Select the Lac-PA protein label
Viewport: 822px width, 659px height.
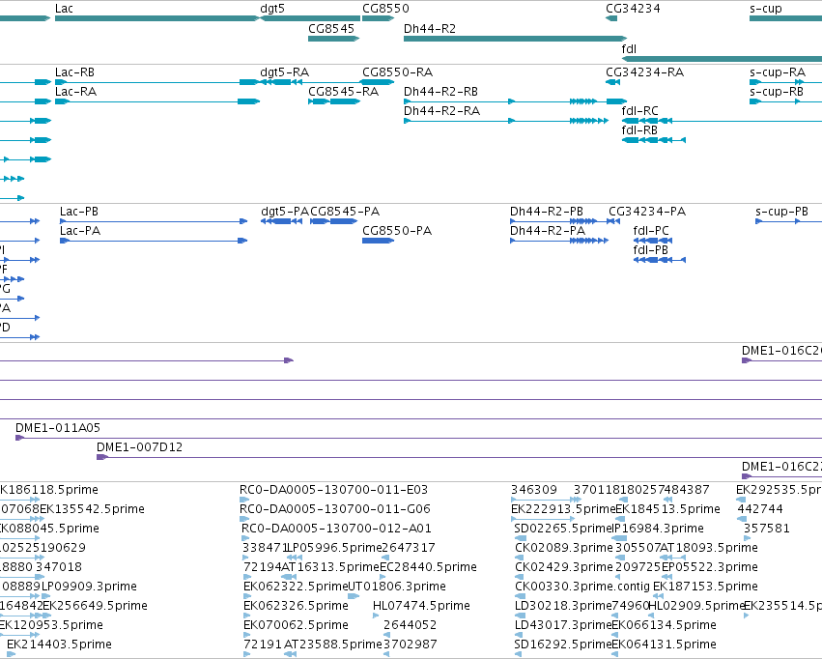[80, 231]
